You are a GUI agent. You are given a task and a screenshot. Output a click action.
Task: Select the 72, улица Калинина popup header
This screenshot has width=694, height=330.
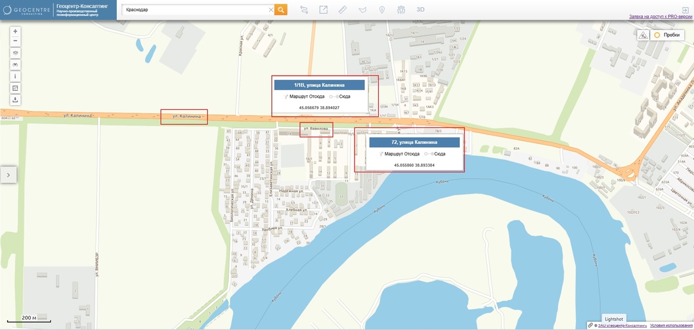[414, 142]
